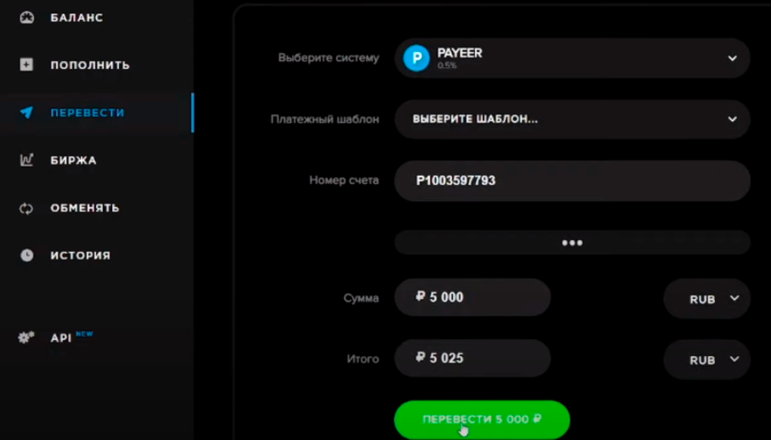Go to the История section
This screenshot has width=771, height=440.
(80, 256)
